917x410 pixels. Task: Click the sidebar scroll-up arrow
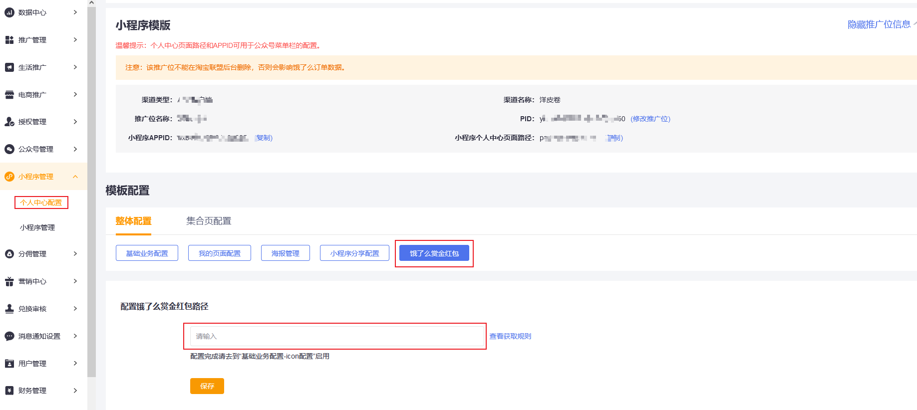point(91,2)
